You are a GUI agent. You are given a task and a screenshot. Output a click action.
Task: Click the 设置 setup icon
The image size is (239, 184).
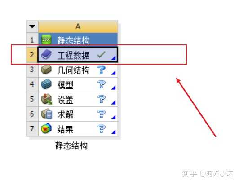point(47,99)
